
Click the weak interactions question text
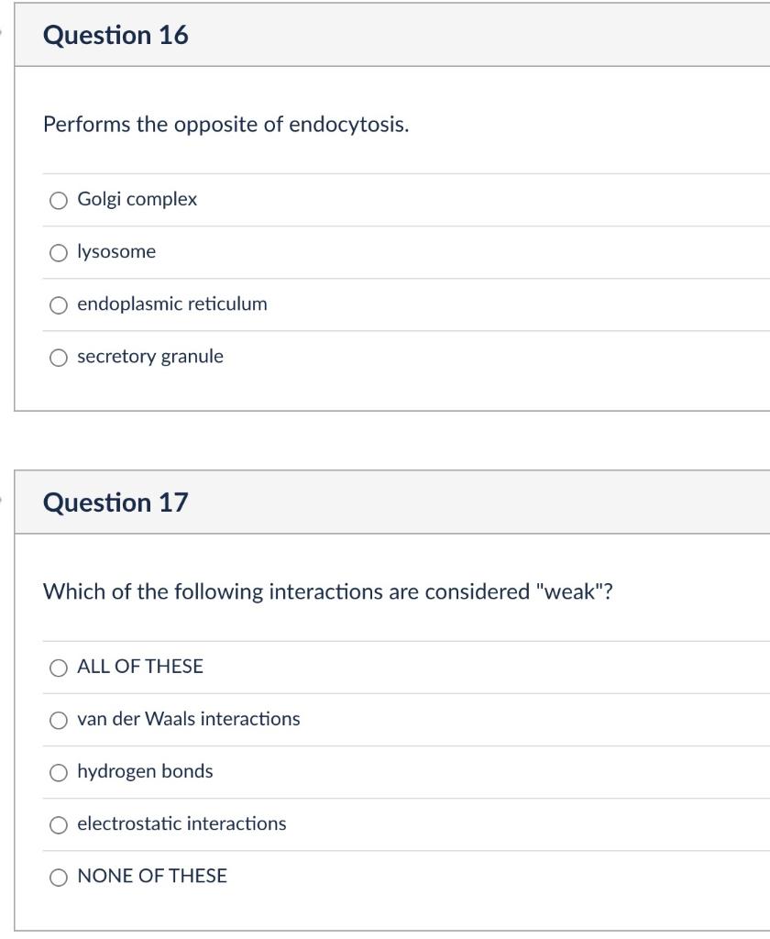pyautogui.click(x=327, y=591)
